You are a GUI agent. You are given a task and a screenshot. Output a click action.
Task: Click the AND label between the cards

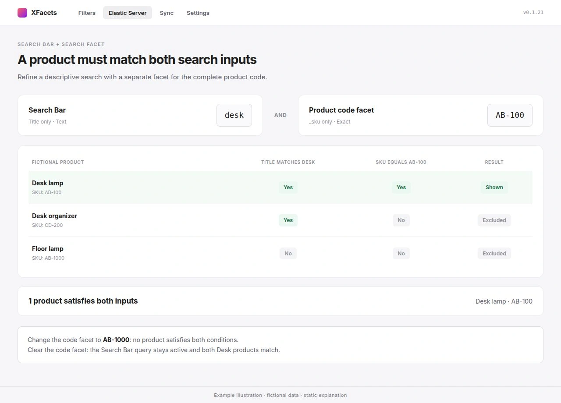click(280, 115)
